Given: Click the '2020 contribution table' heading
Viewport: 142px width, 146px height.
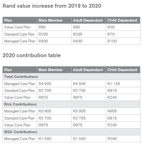Looking at the screenshot, I should coord(32,55).
